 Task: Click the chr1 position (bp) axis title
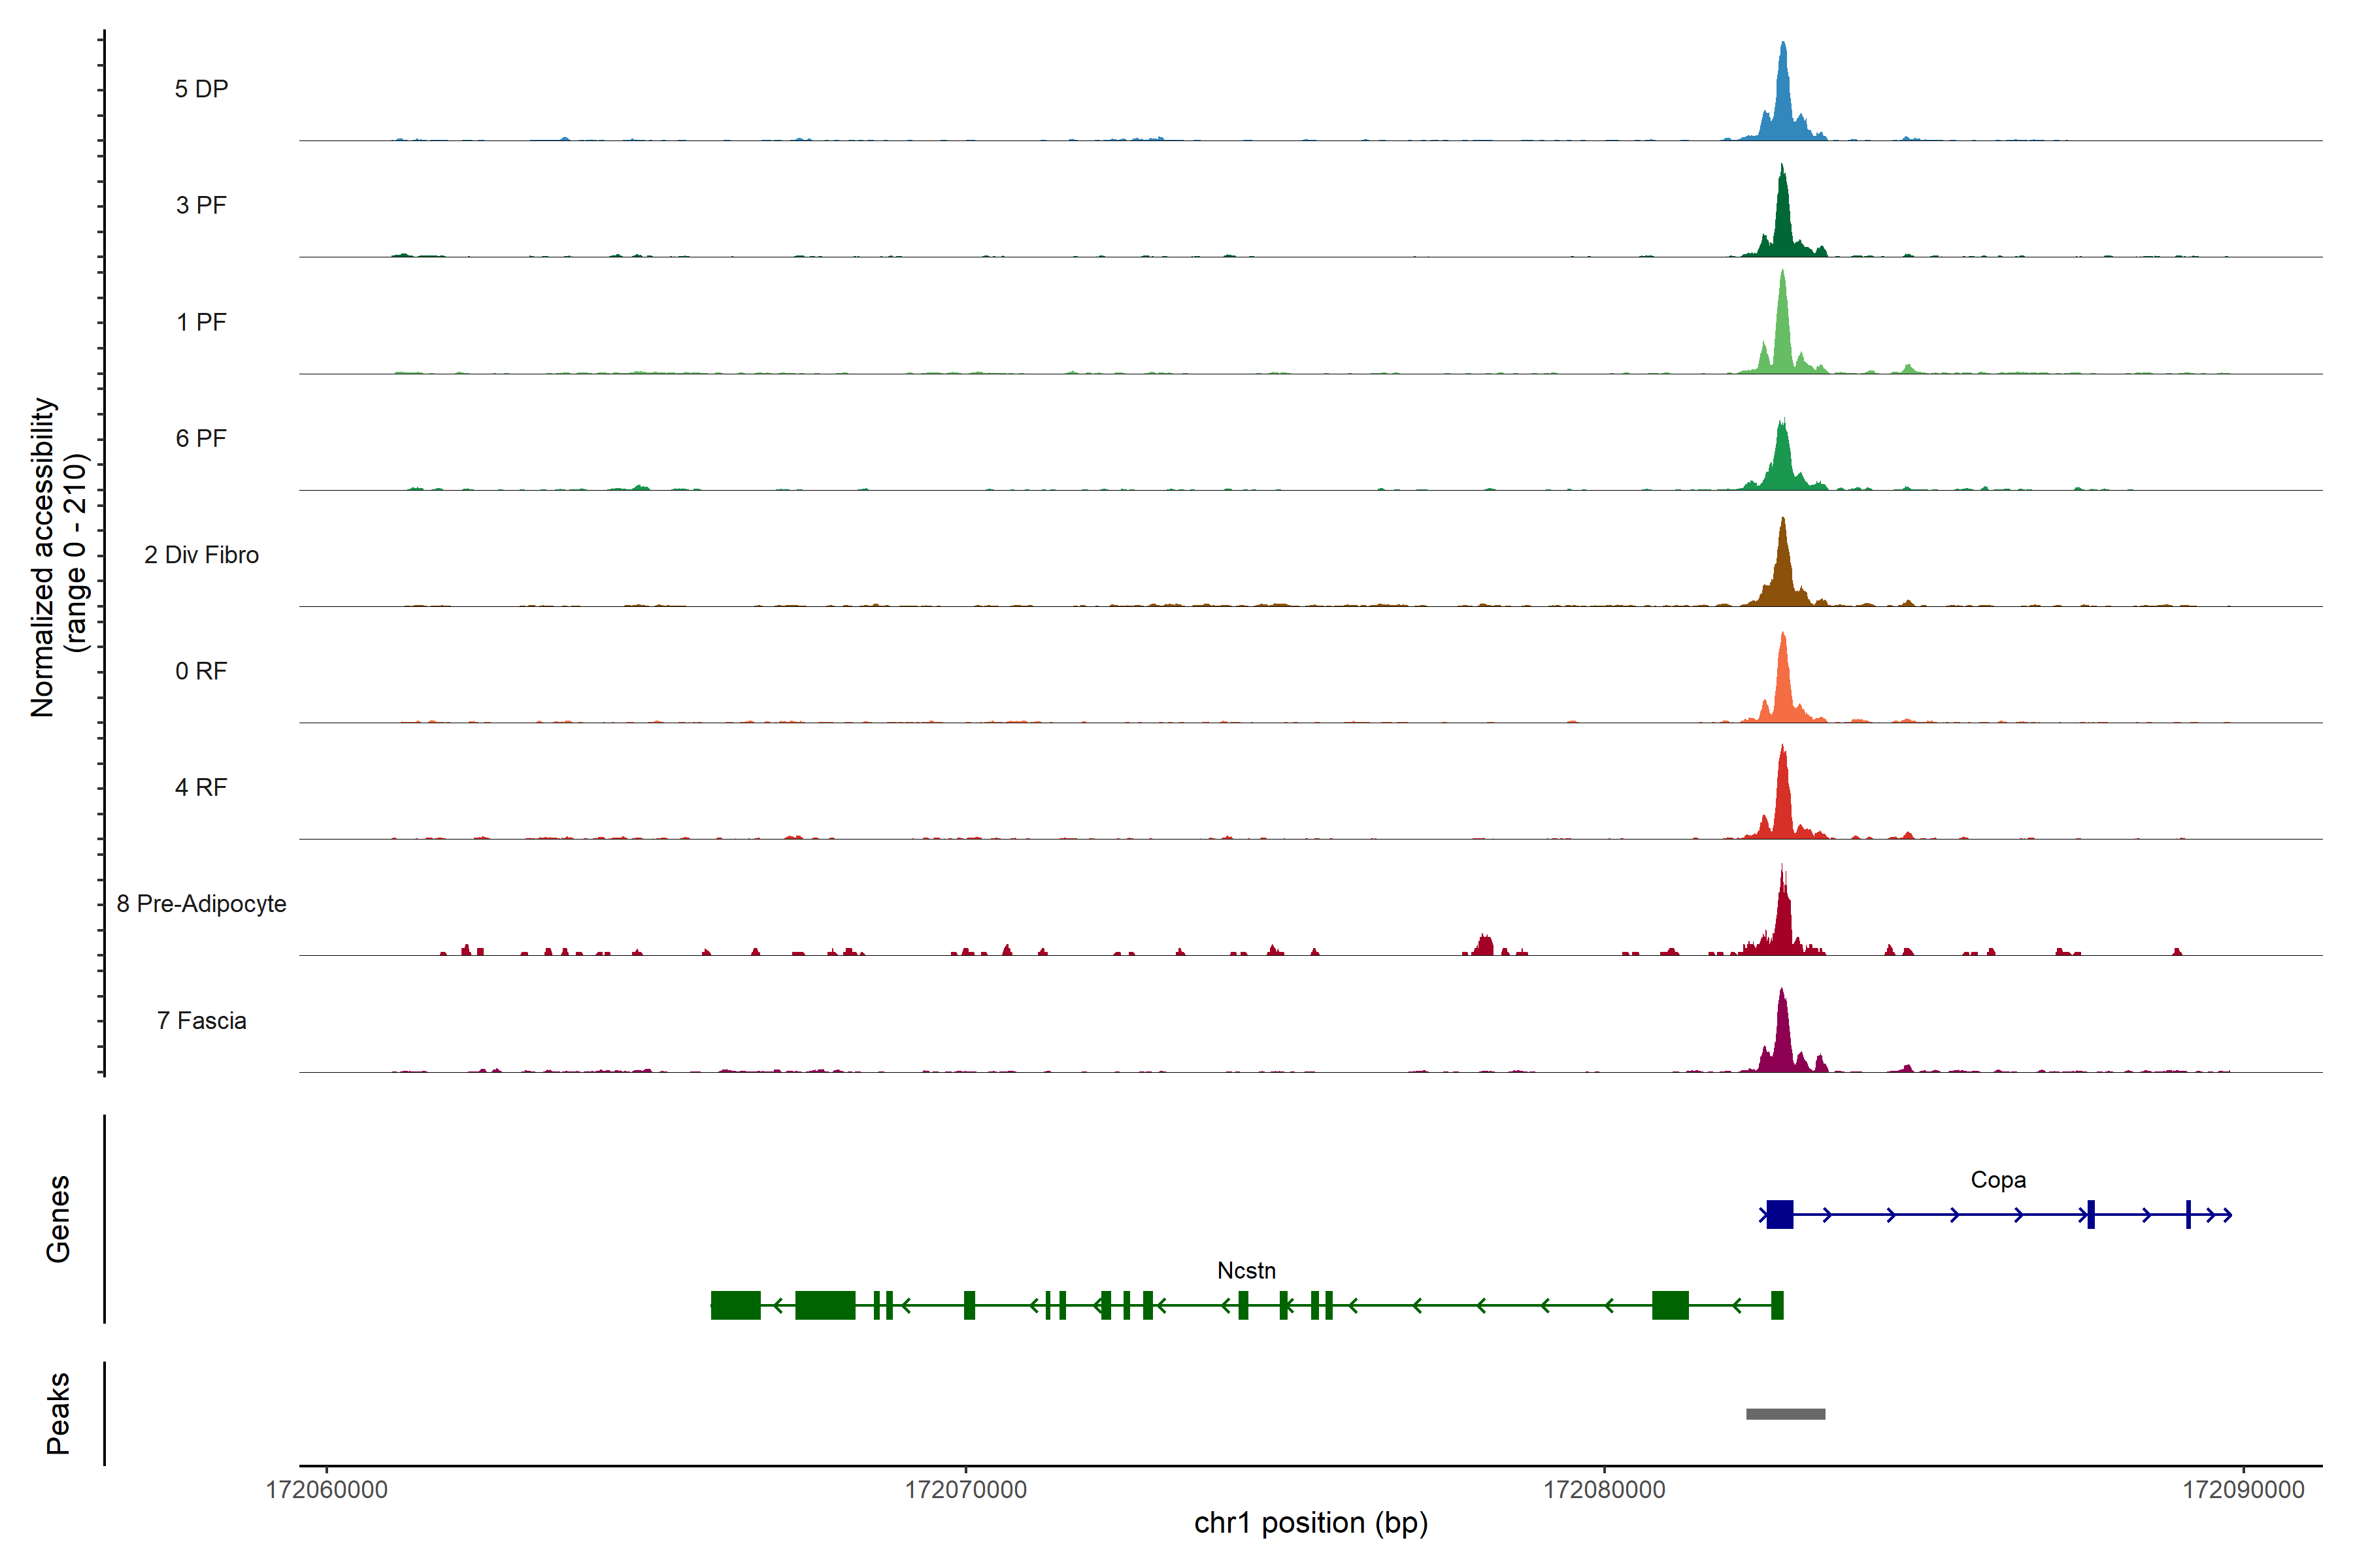[x=1310, y=1523]
